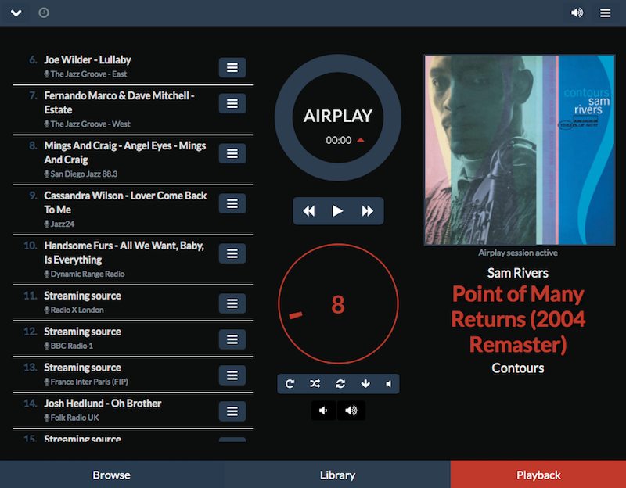The height and width of the screenshot is (488, 626).
Task: Open actions menu for Mings And Craig - Angel Eyes
Action: coord(232,153)
